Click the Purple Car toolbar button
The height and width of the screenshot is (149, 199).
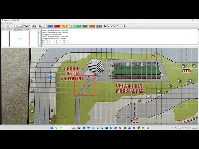(x=99, y=26)
